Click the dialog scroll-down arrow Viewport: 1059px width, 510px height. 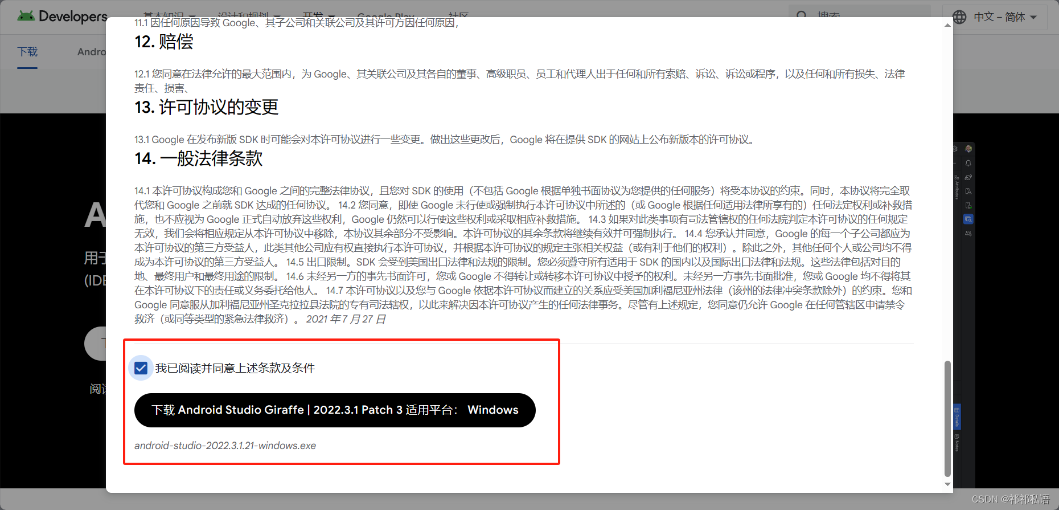tap(947, 484)
